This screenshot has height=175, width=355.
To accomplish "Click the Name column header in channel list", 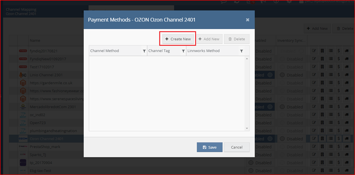I will coord(35,40).
